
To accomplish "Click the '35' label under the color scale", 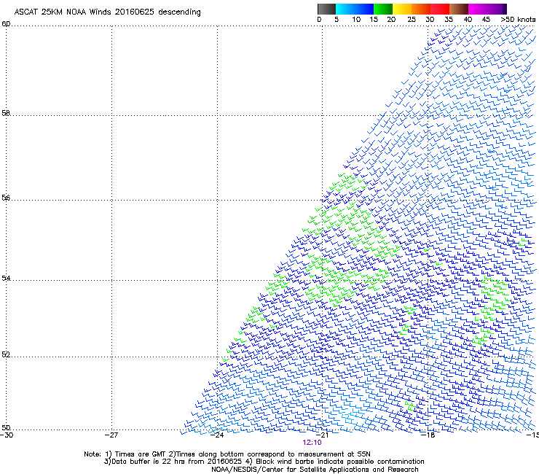I will 449,20.
